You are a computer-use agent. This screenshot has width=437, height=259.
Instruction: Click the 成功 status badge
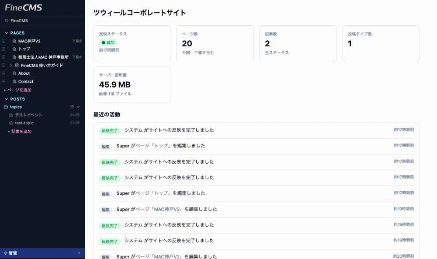point(108,43)
